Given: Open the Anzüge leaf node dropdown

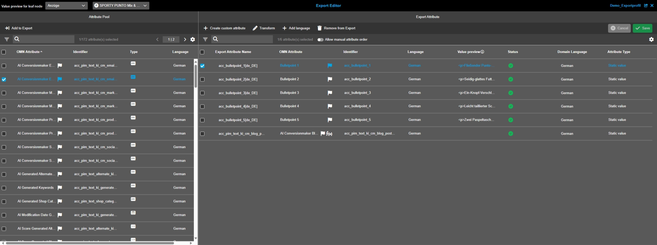Looking at the screenshot, I should coord(66,6).
